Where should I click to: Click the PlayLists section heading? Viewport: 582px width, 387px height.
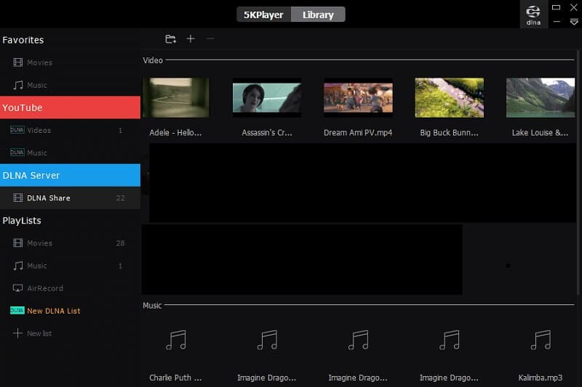22,221
